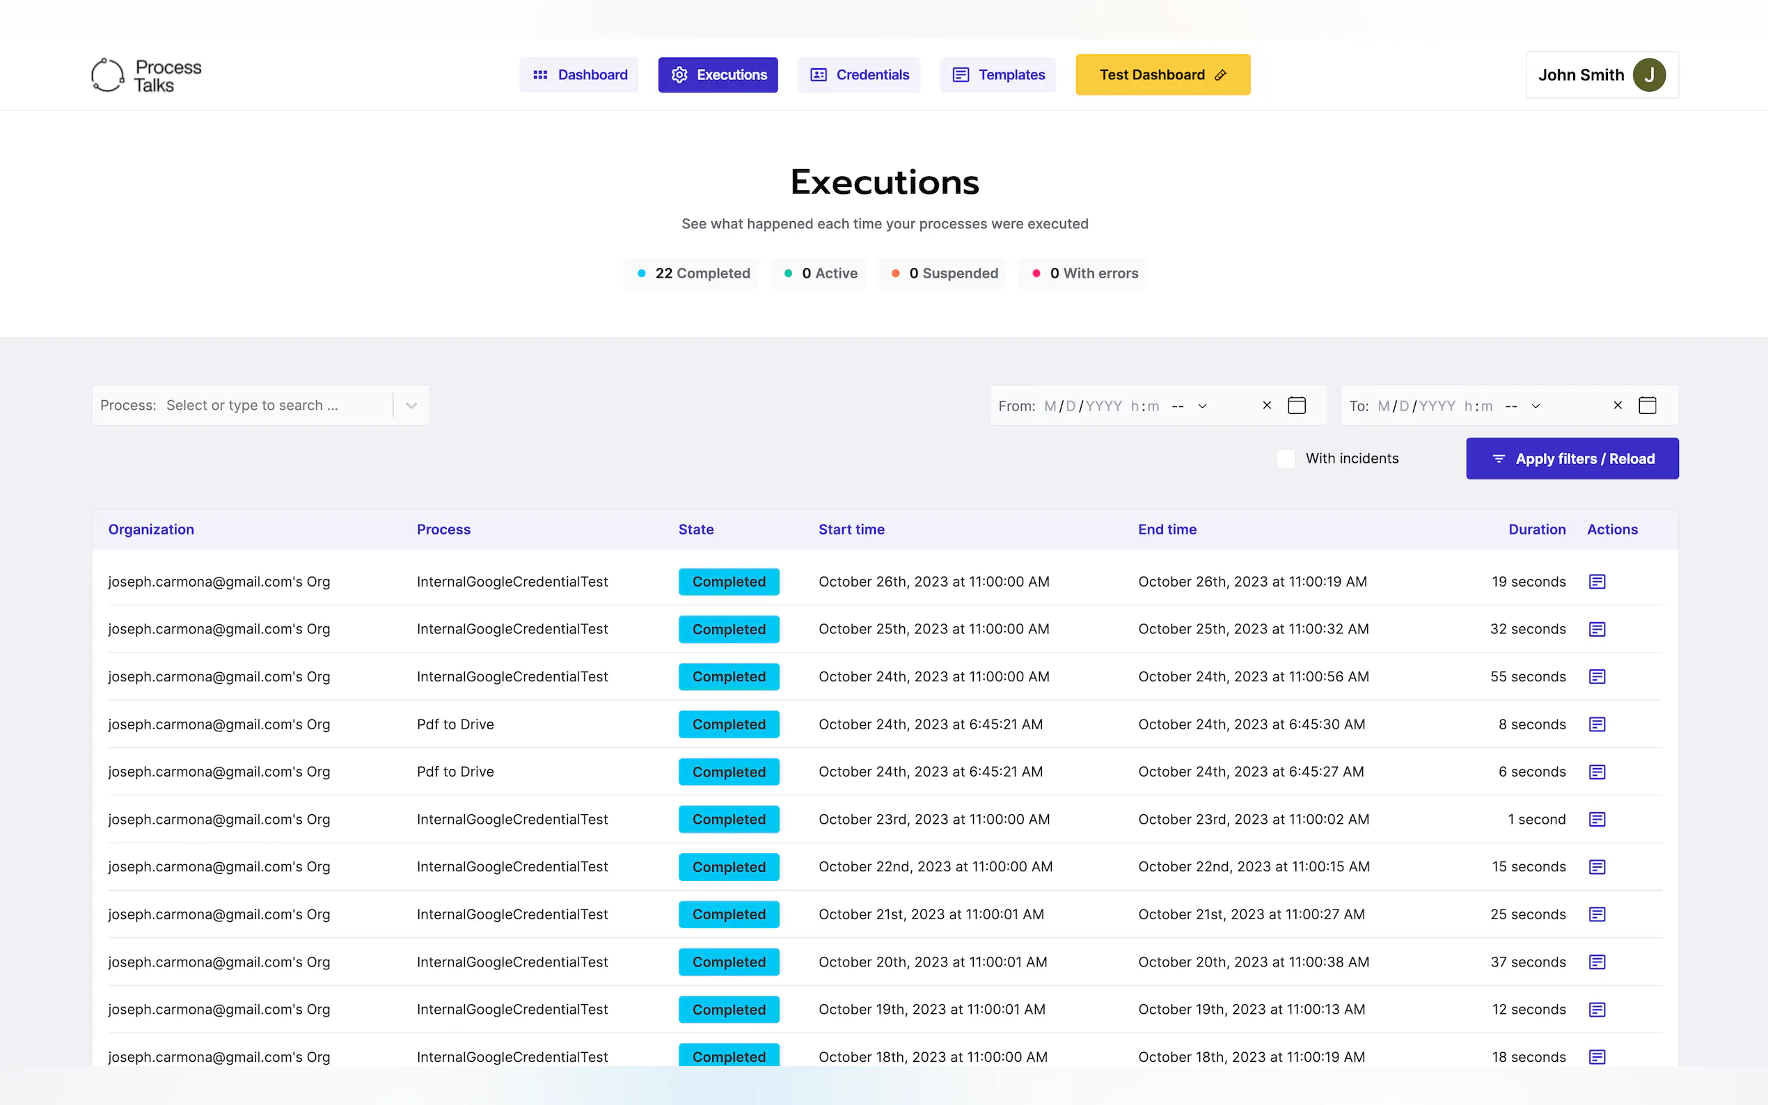The height and width of the screenshot is (1105, 1768).
Task: Open calendar picker for From date
Action: pos(1296,406)
